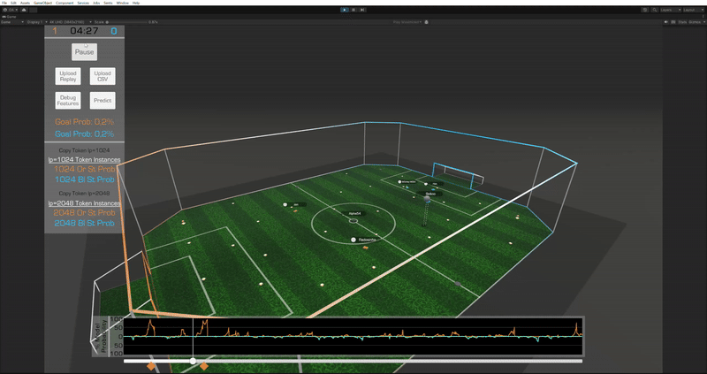Click the first orange diamond timeline marker
The height and width of the screenshot is (374, 707).
point(151,366)
